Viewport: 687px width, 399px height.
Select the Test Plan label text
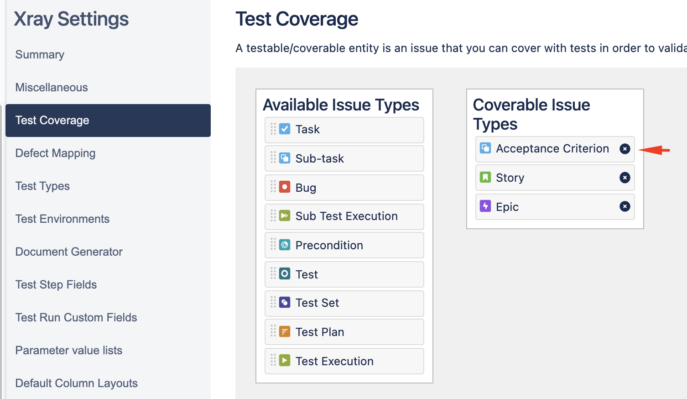320,332
